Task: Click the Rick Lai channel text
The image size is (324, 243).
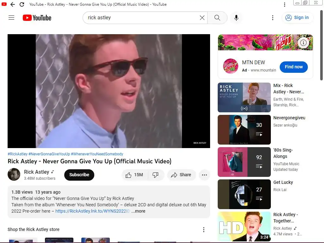Action: 280,190
